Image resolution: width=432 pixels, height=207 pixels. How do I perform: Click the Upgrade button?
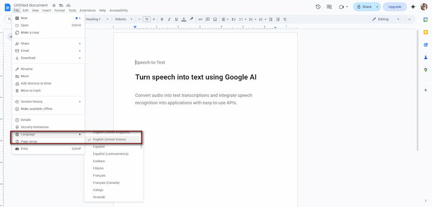395,7
